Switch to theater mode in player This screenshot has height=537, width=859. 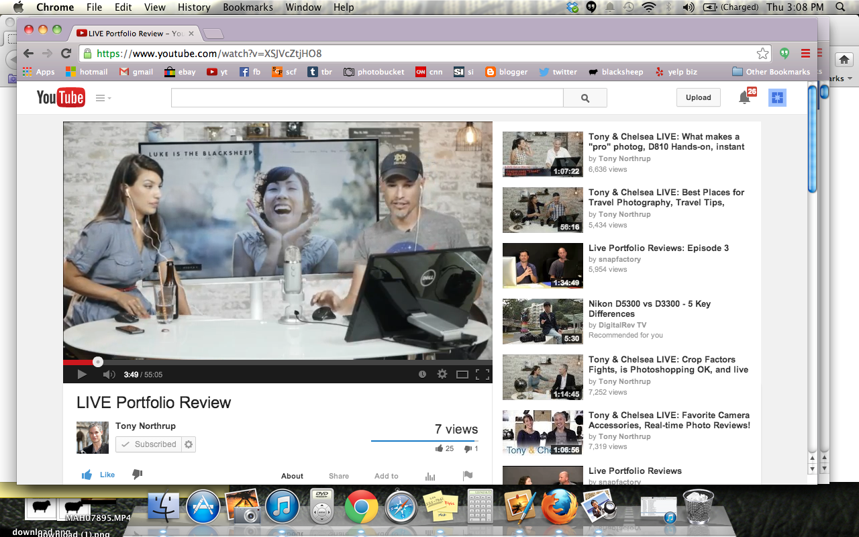[x=462, y=375]
